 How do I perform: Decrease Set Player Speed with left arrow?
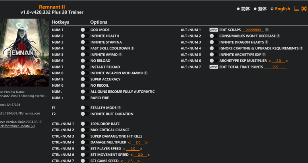pyautogui.click(x=124, y=149)
